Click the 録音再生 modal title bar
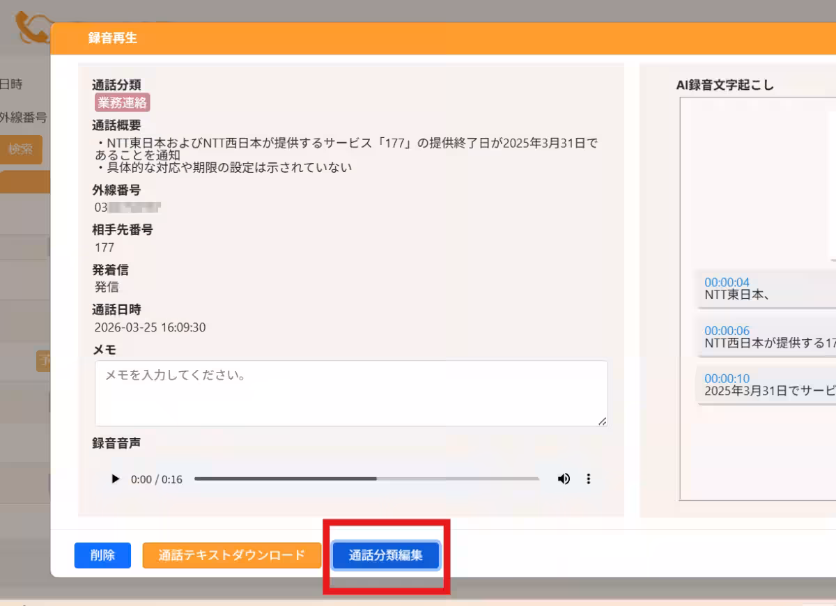The width and height of the screenshot is (836, 606). coord(279,38)
